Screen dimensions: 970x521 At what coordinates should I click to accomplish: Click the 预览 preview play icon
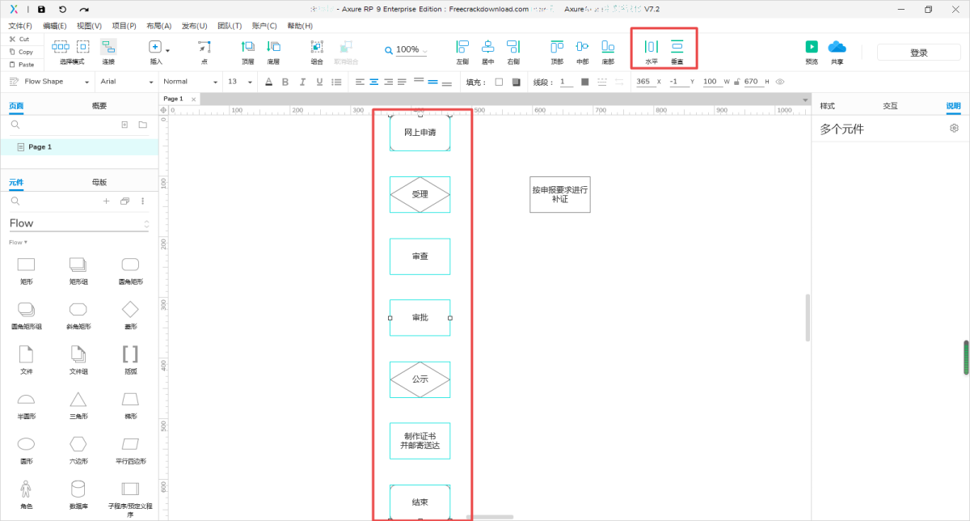coord(812,48)
